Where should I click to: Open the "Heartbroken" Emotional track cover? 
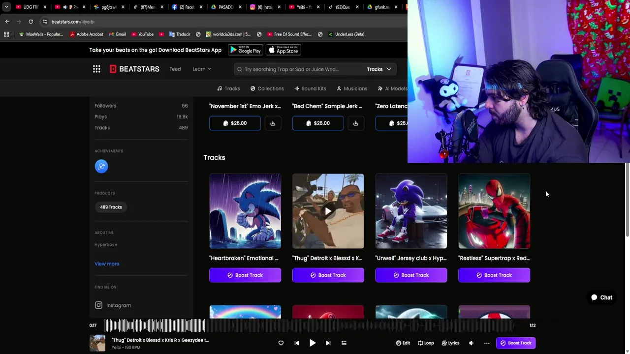(245, 211)
